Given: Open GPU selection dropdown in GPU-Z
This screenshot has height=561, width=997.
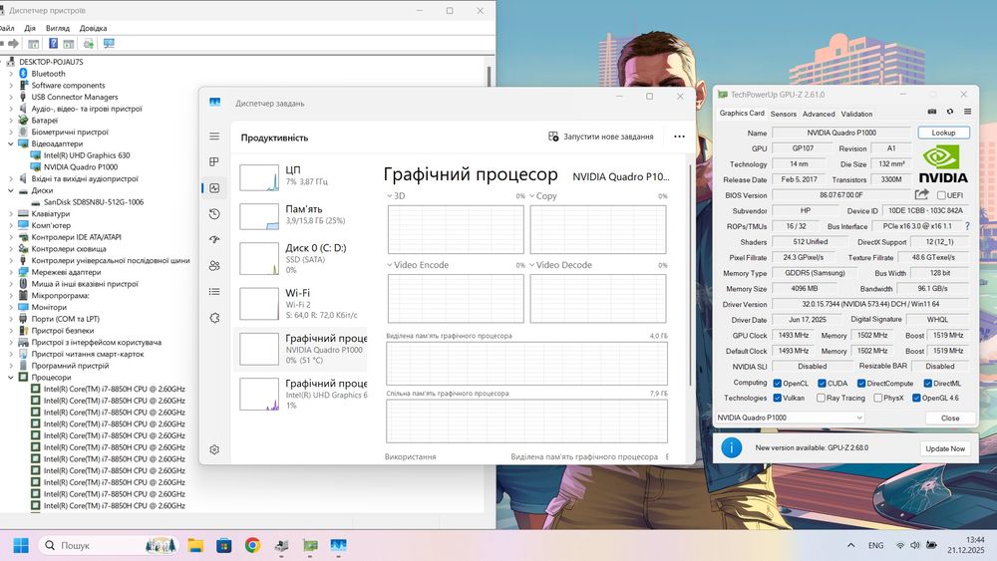Looking at the screenshot, I should click(790, 418).
